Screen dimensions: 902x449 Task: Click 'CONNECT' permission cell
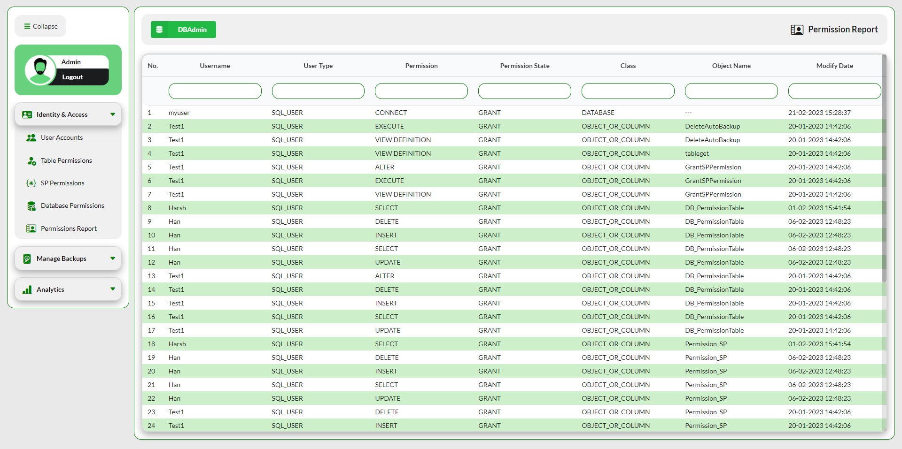391,113
